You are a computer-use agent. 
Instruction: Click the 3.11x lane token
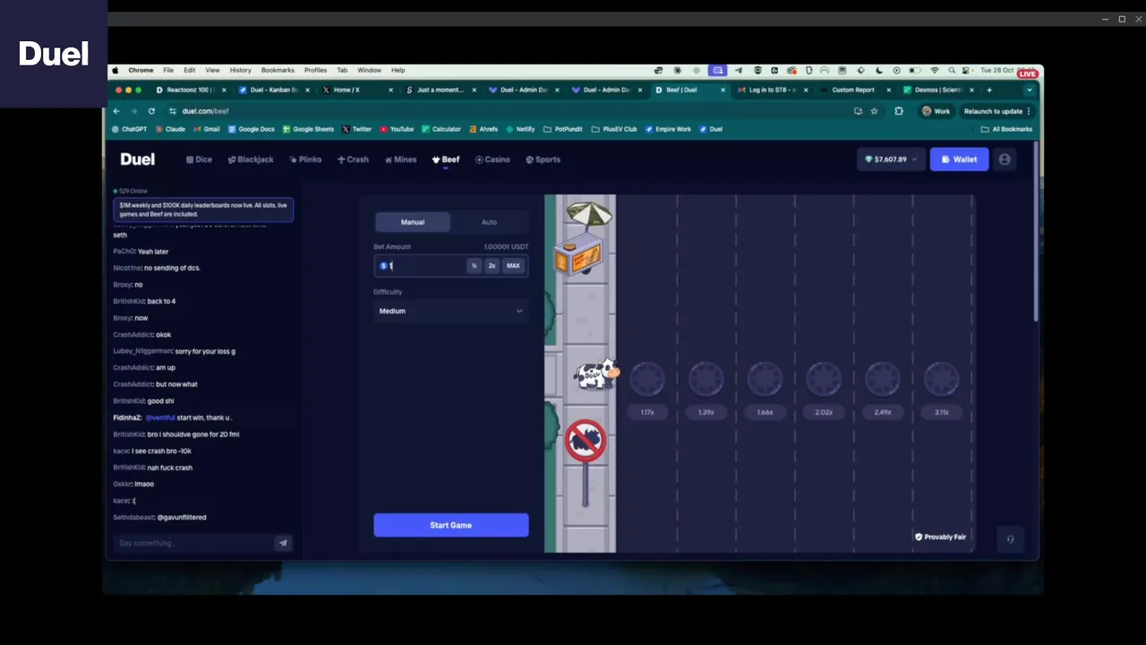942,380
